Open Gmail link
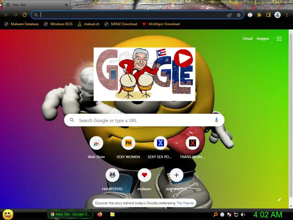This screenshot has width=293, height=220. pos(248,39)
